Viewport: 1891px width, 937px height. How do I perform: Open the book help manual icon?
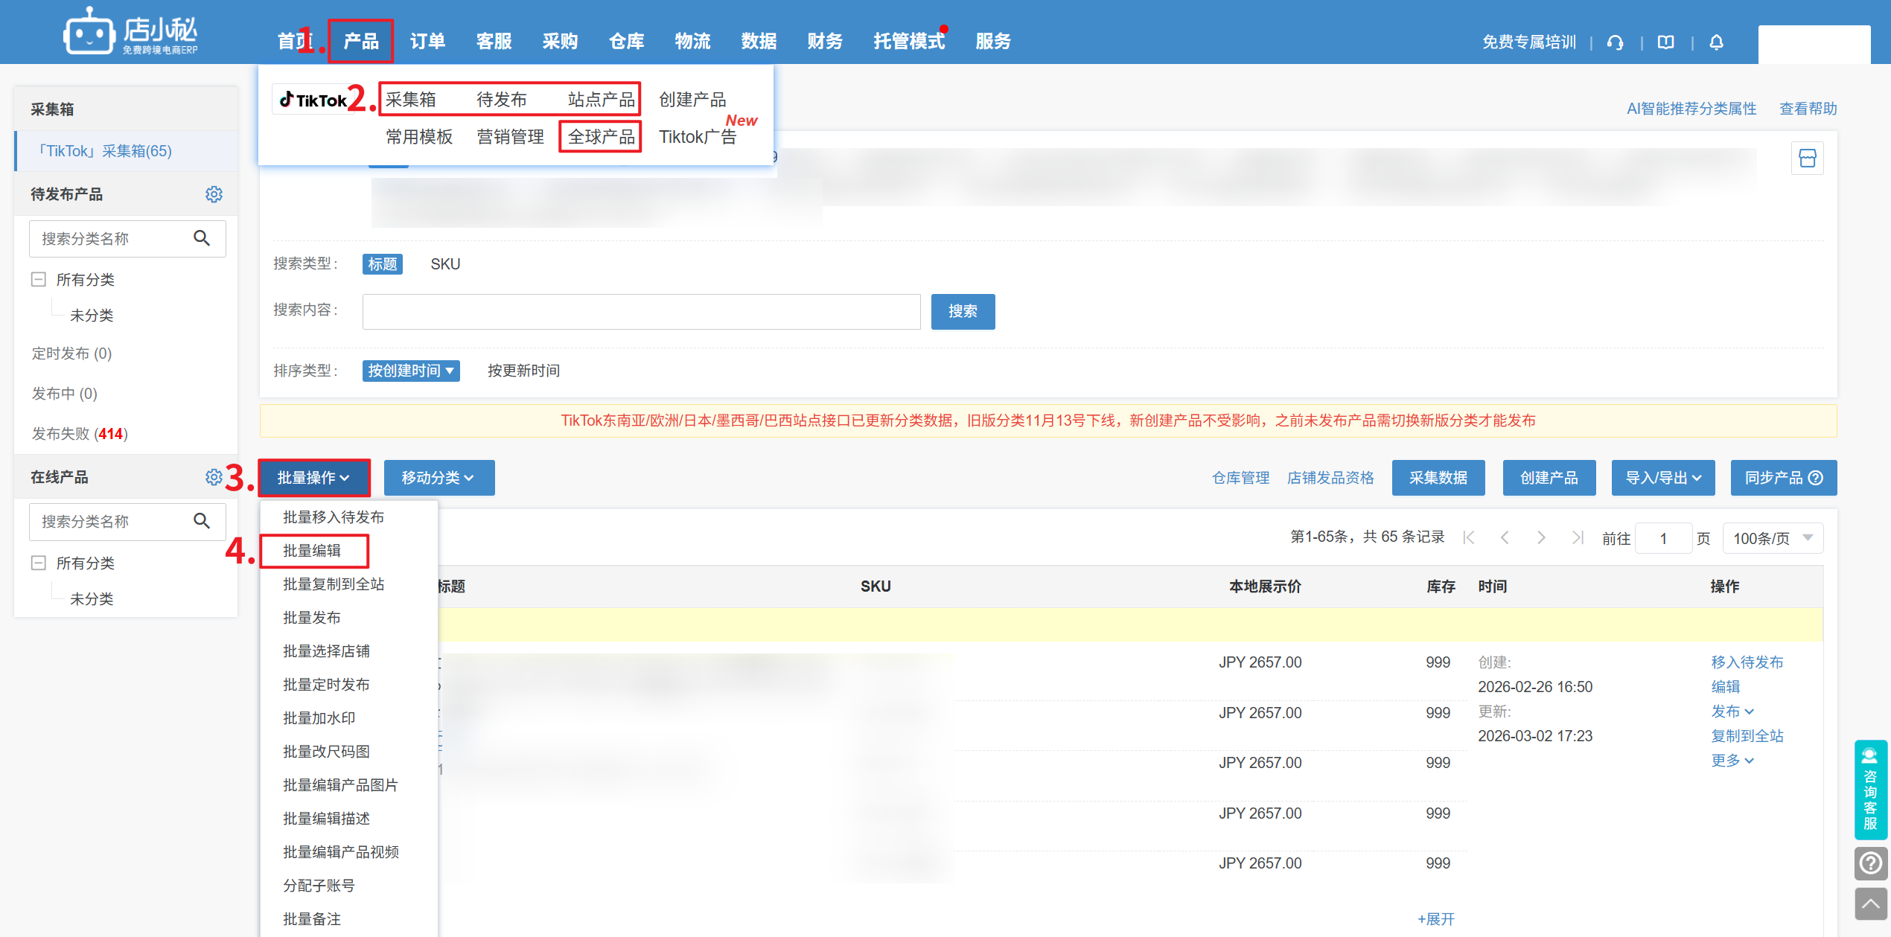coord(1666,42)
